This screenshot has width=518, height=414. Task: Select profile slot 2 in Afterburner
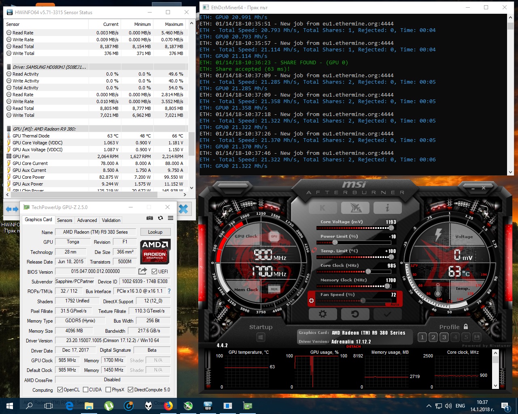433,337
